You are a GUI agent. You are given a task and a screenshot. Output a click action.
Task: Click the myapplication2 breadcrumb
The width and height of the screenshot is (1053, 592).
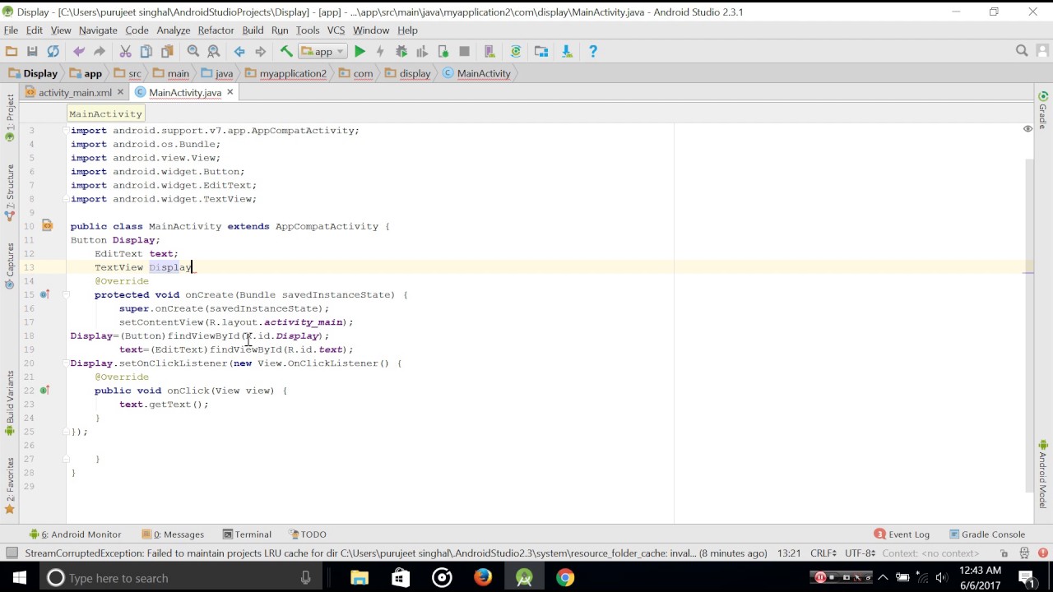pyautogui.click(x=285, y=73)
